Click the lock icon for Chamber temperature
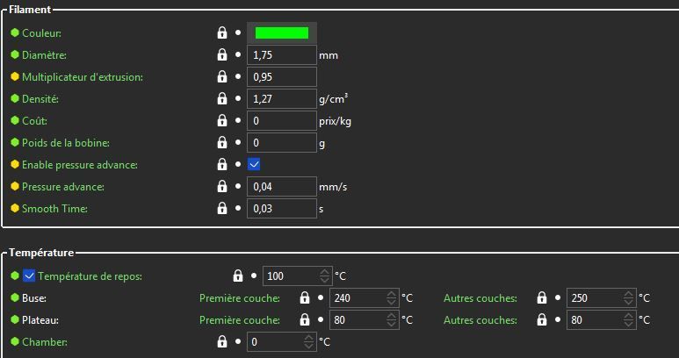The width and height of the screenshot is (679, 358). [x=221, y=341]
